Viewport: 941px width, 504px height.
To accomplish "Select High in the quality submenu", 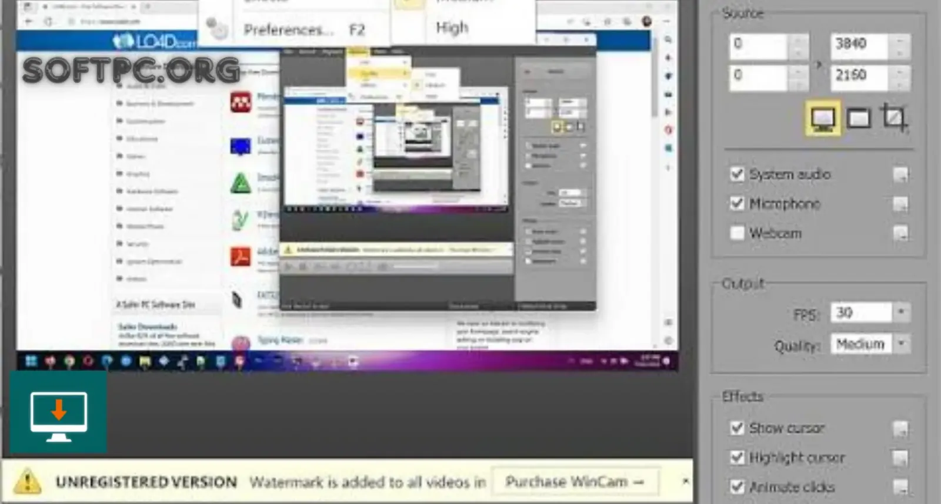I will [452, 28].
